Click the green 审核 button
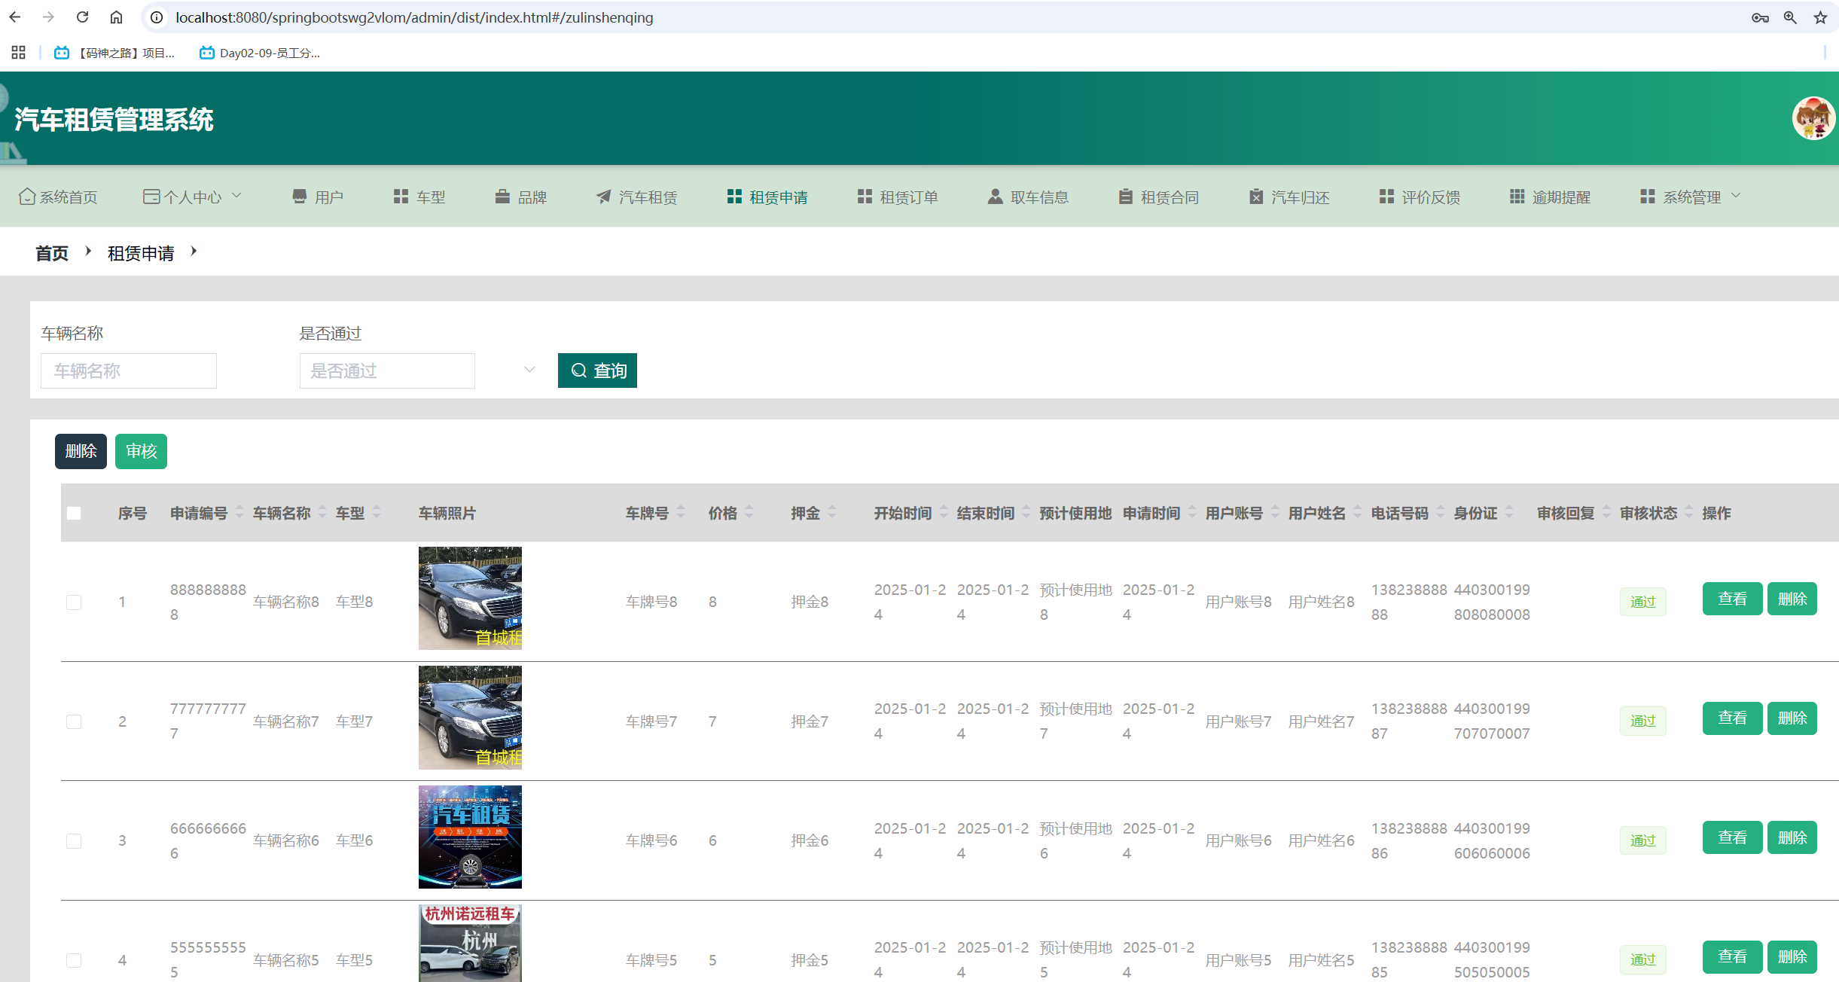This screenshot has width=1839, height=982. [141, 451]
